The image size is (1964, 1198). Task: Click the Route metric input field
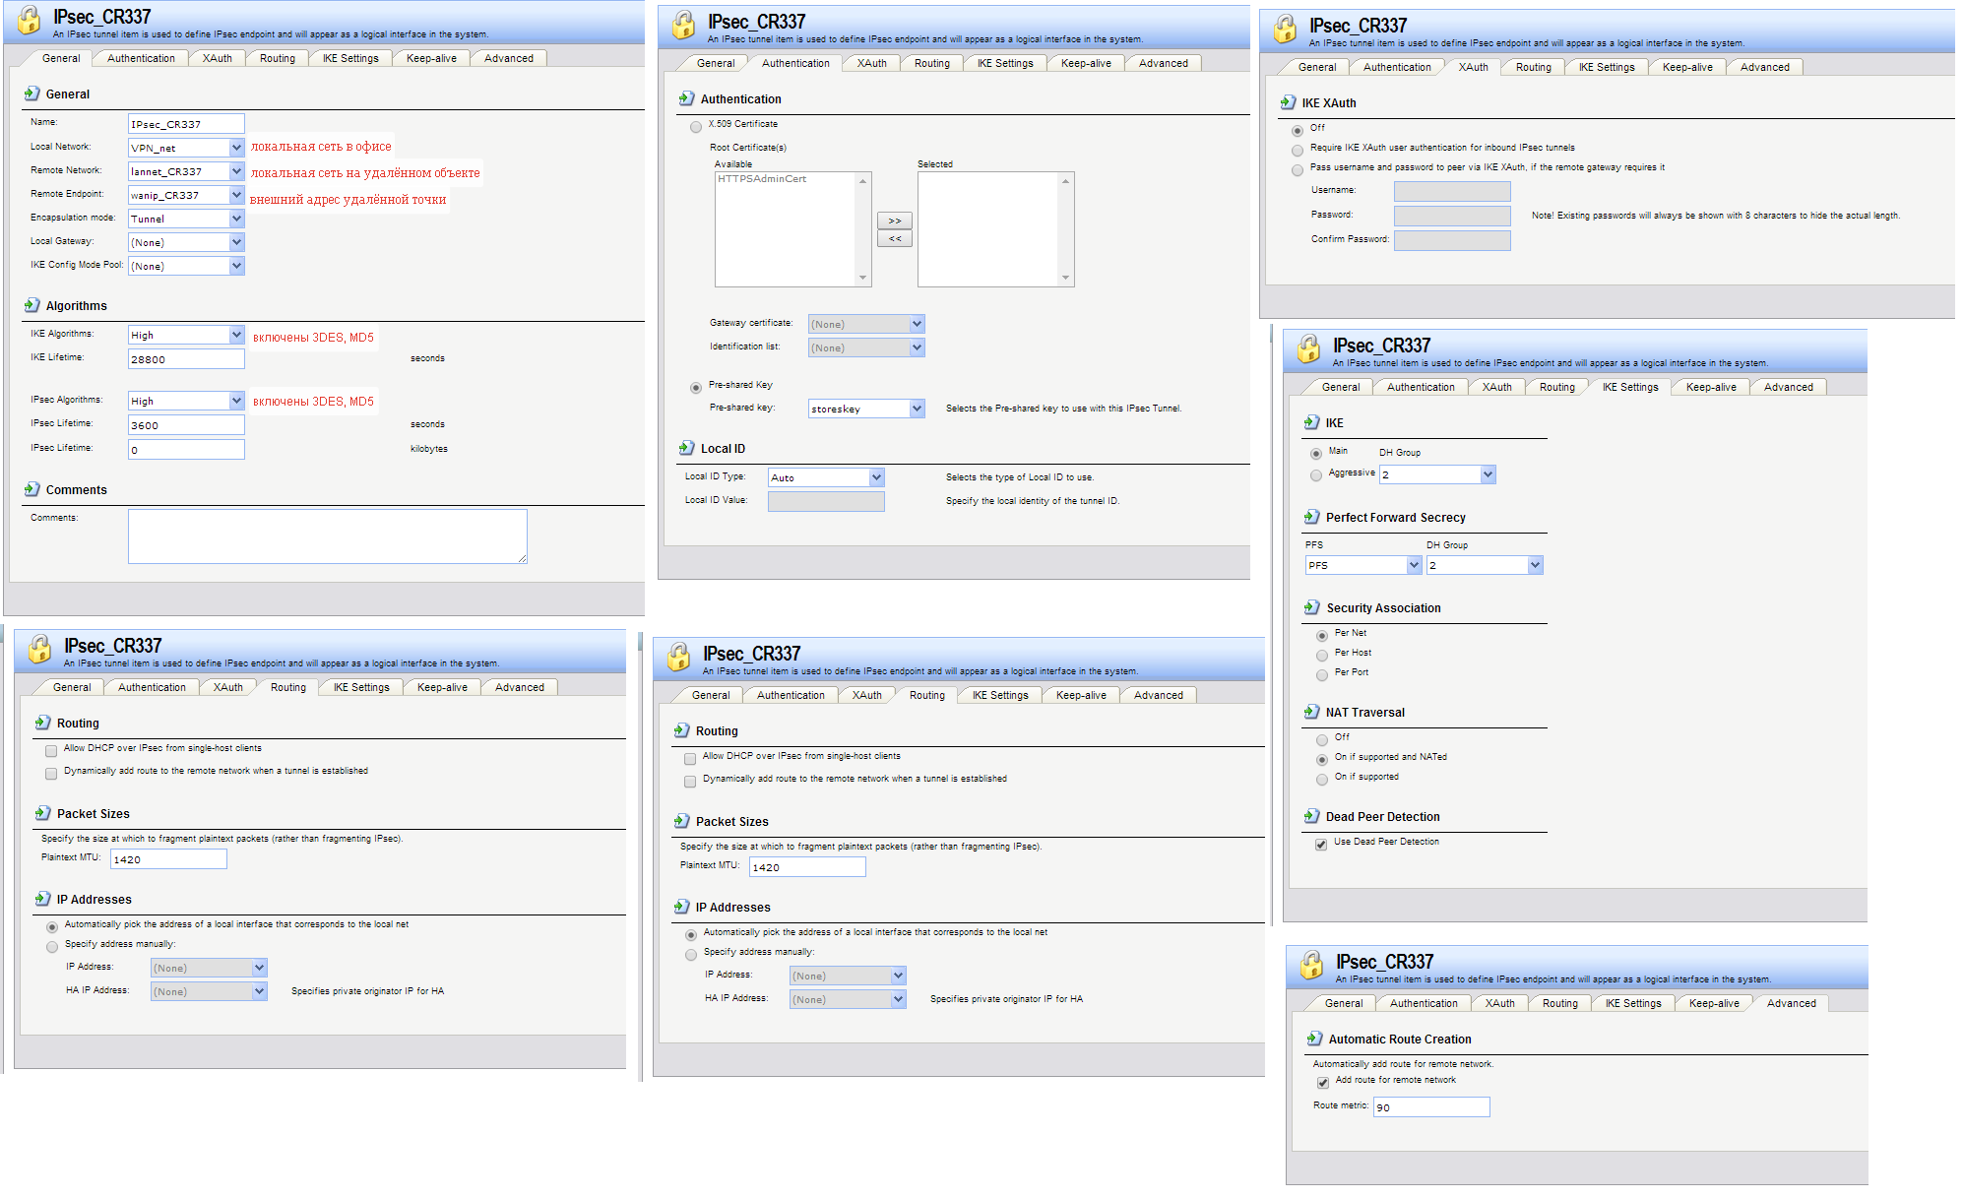click(1430, 1107)
